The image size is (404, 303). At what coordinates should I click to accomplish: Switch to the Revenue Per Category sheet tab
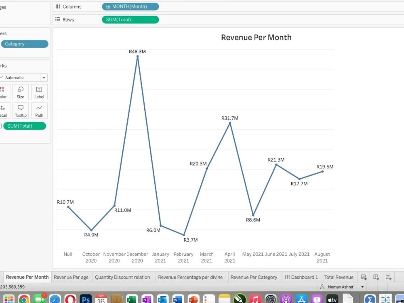254,277
